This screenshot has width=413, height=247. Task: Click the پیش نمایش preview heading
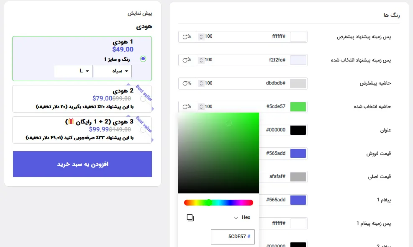point(140,13)
